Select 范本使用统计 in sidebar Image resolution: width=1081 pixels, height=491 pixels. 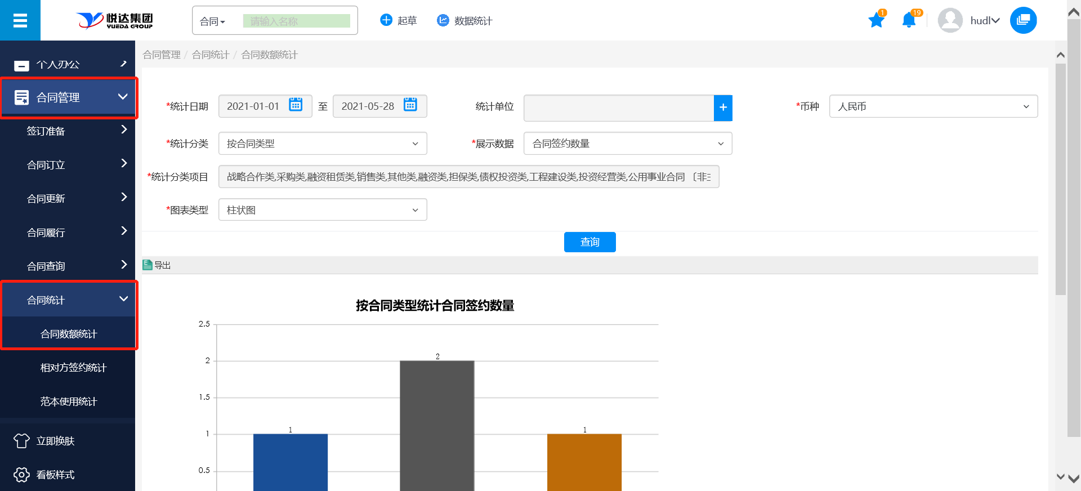[x=69, y=401]
